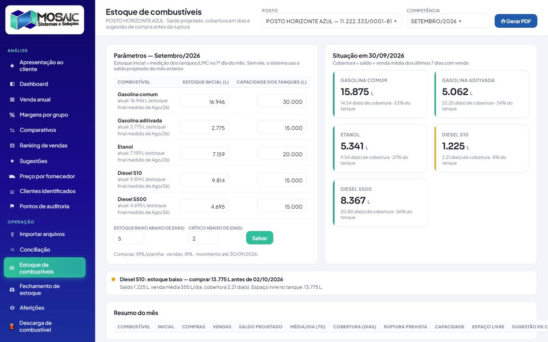This screenshot has width=548, height=342.
Task: Open Aferições page
Action: tap(45, 308)
